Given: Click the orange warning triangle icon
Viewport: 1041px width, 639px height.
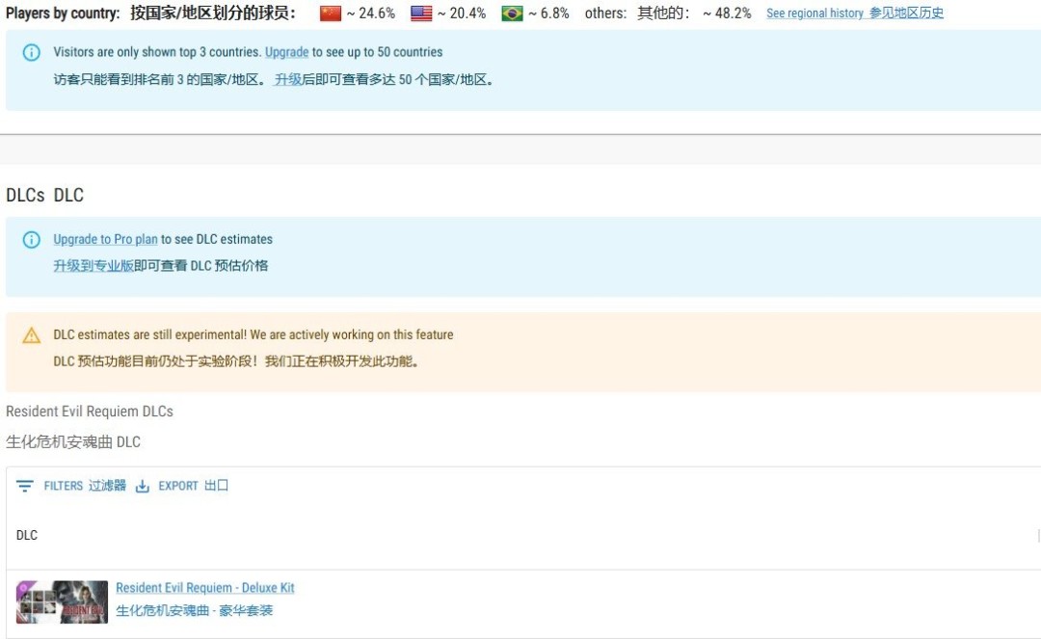Looking at the screenshot, I should click(30, 334).
